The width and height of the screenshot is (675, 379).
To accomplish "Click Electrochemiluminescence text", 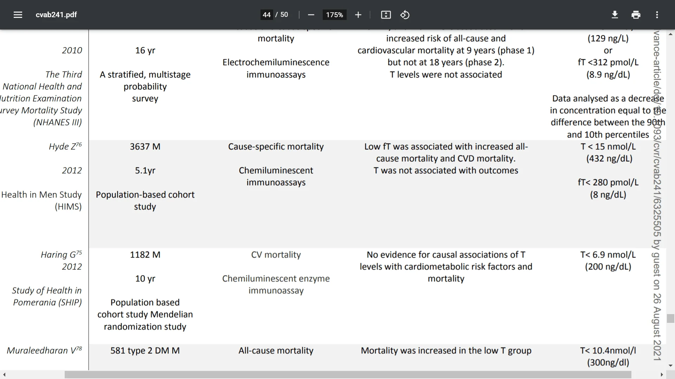I will pos(276,62).
